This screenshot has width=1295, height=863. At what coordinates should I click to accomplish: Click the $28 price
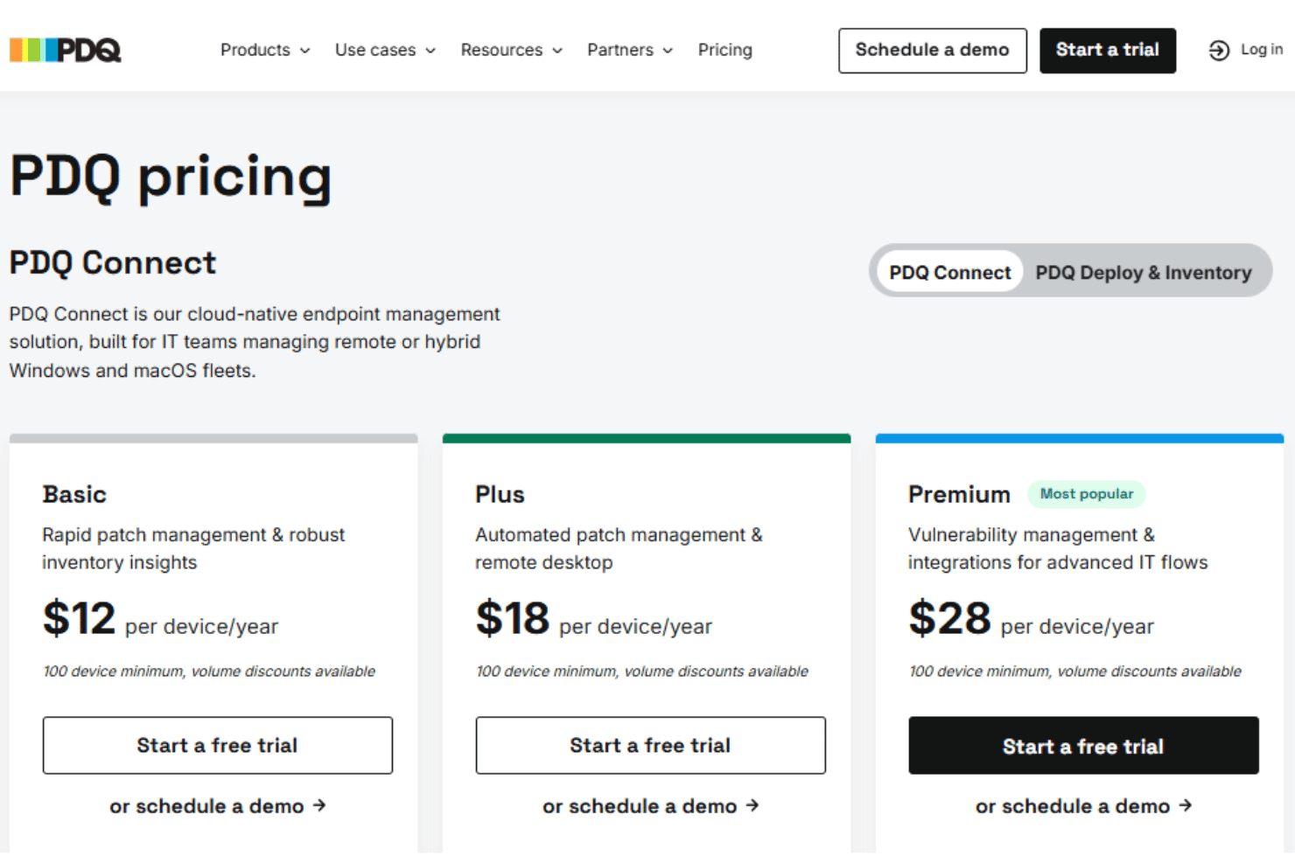coord(949,619)
